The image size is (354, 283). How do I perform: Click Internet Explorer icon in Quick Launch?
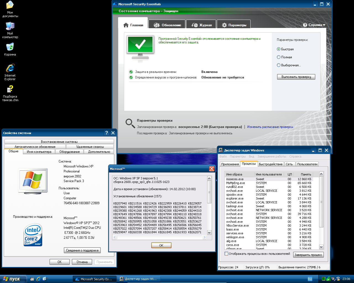tap(38, 279)
